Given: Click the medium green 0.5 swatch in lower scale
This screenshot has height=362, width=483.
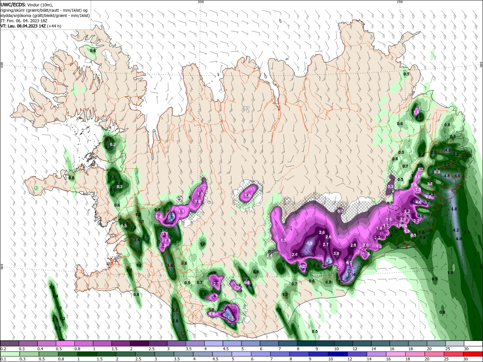Looking at the screenshot, I should (48, 354).
